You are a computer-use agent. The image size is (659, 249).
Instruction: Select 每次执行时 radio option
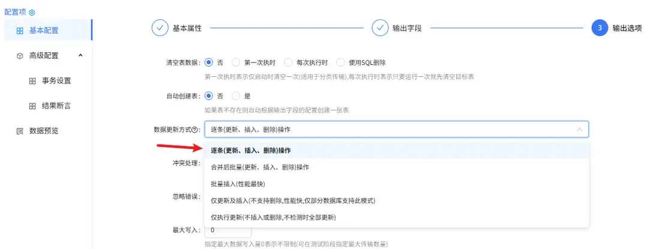(x=288, y=62)
